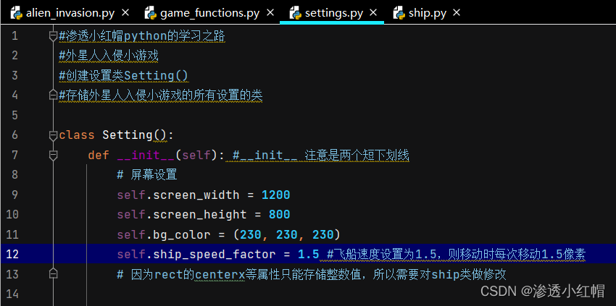Click the Python file icon on game_functions.py tab
The width and height of the screenshot is (616, 306).
[x=151, y=13]
